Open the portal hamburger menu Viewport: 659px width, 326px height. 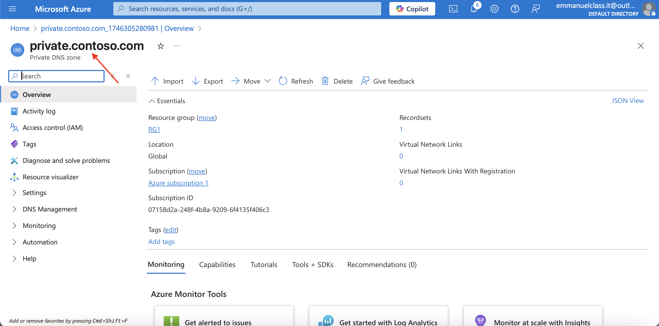(12, 9)
